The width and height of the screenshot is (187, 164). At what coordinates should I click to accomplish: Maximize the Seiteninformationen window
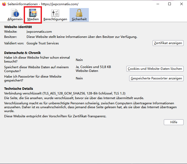pyautogui.click(x=170, y=4)
